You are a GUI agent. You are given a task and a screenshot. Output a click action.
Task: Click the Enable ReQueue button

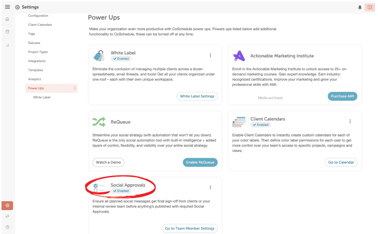point(200,162)
